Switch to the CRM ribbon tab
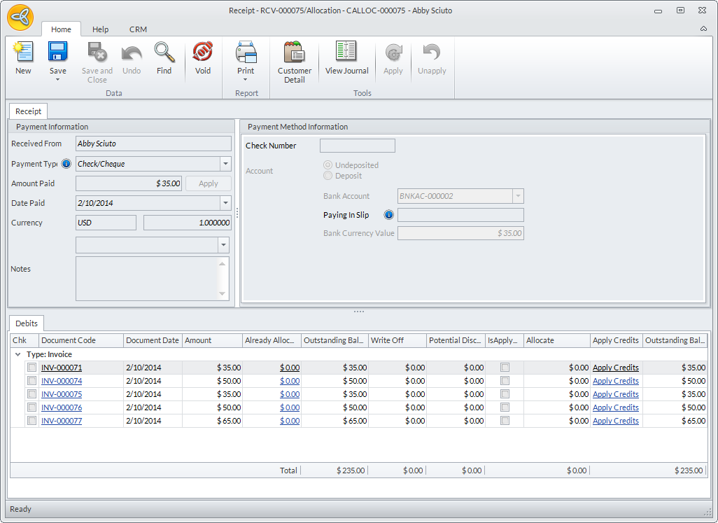718x523 pixels. (x=138, y=29)
